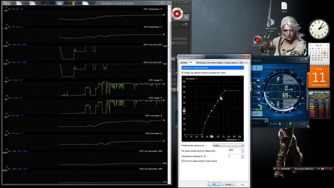The image size is (334, 188).
Task: Click the orange Friday 11 date gadget
Action: click(319, 77)
